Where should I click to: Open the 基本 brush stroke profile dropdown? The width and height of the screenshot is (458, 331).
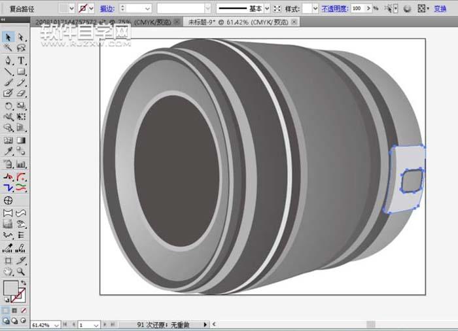268,9
